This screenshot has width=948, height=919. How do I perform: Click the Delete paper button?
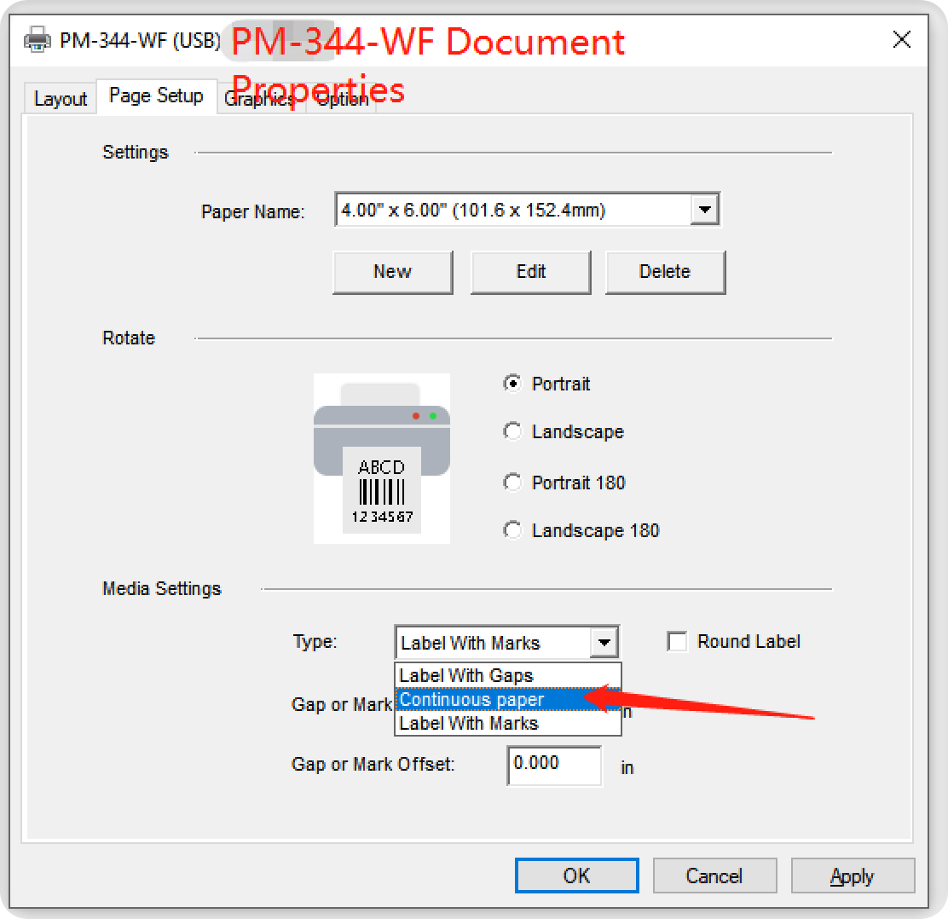pos(665,272)
